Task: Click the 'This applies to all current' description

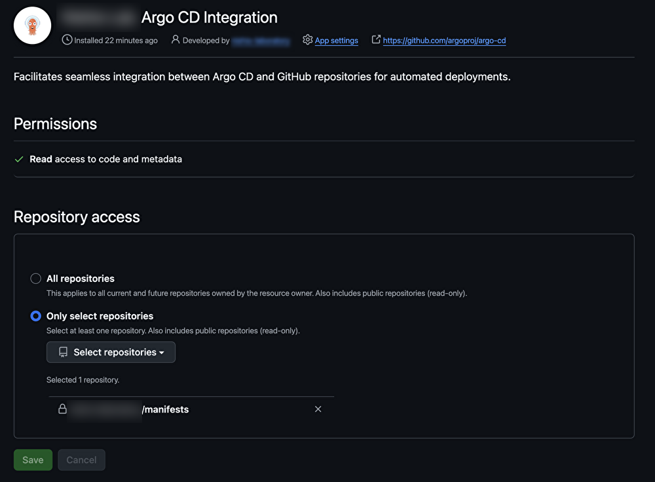Action: (257, 293)
